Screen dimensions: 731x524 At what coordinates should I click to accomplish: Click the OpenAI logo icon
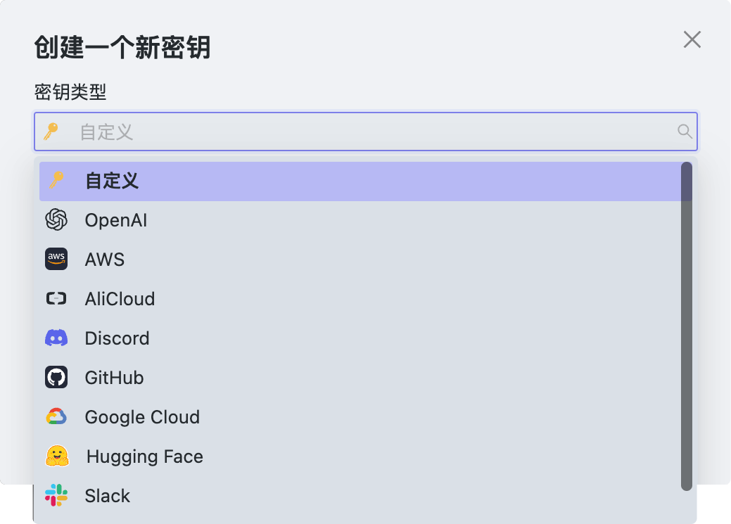tap(56, 220)
